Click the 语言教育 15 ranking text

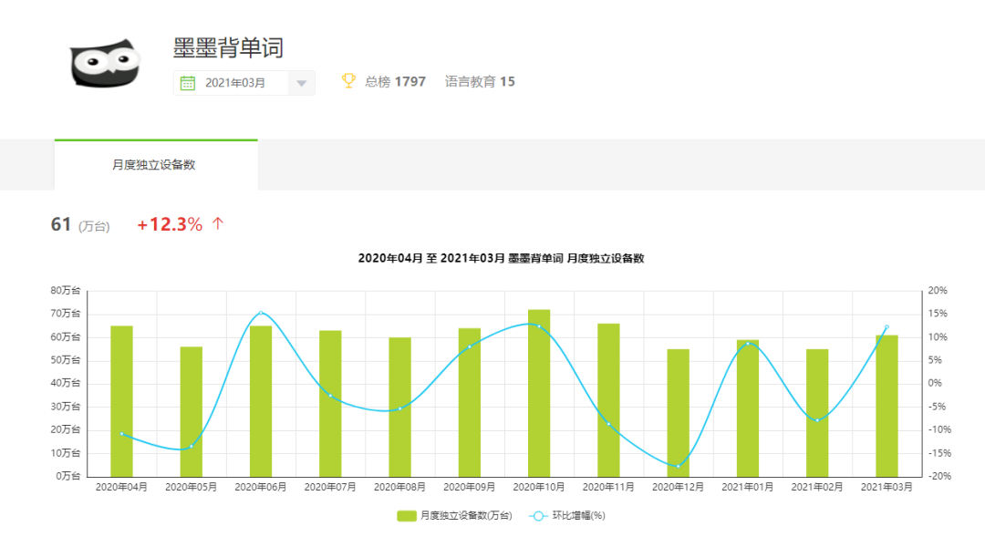480,82
